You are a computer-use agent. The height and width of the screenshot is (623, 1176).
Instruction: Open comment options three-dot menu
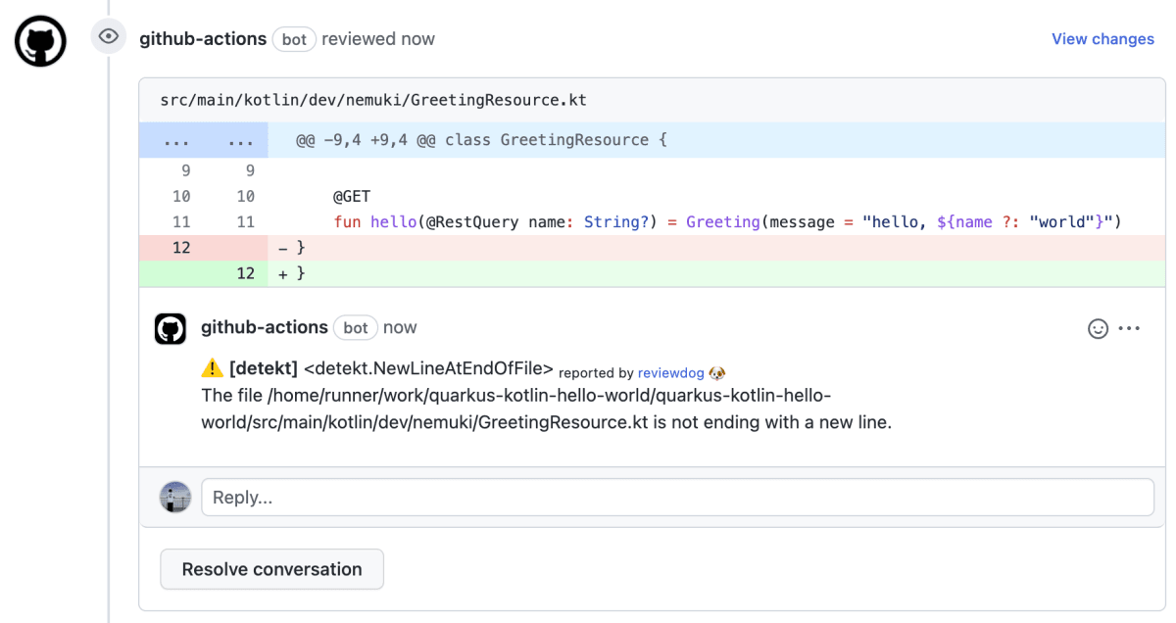tap(1129, 328)
